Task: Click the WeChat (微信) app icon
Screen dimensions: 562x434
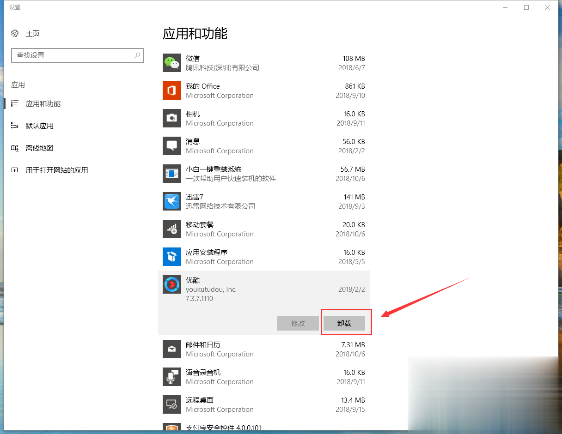Action: (x=172, y=63)
